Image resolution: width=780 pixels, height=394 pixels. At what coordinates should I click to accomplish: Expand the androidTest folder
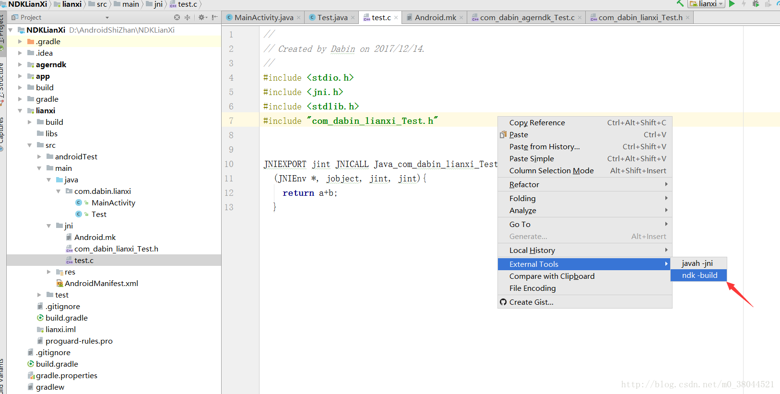tap(39, 156)
